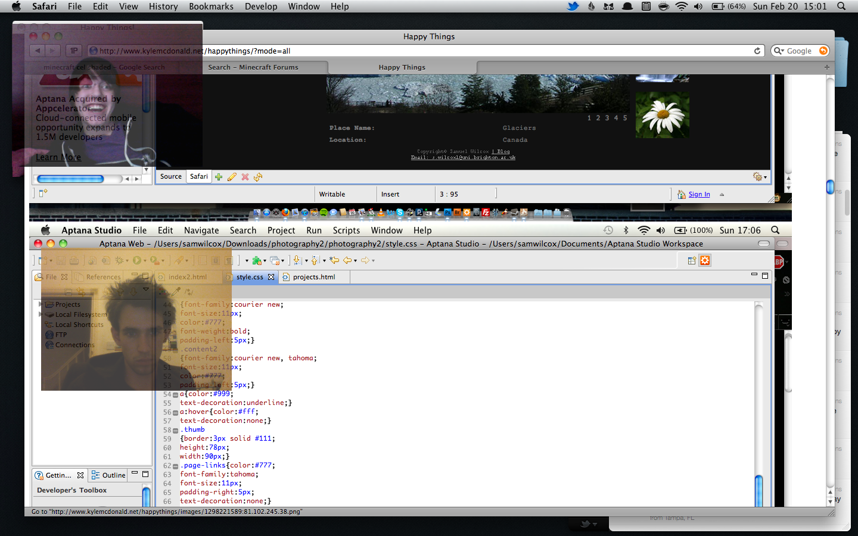The height and width of the screenshot is (536, 858).
Task: Click the refresh preview icon beside the red X
Action: coord(258,177)
